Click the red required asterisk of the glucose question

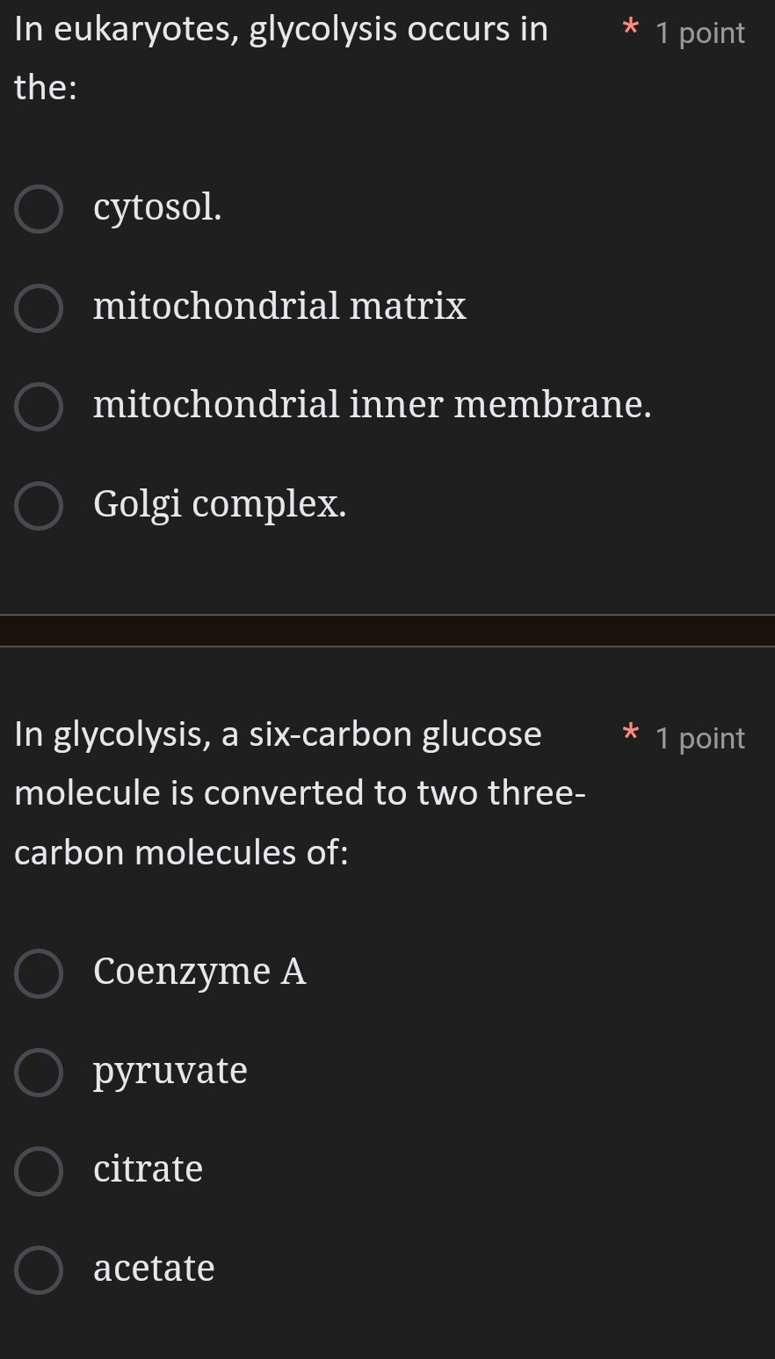[x=629, y=732]
